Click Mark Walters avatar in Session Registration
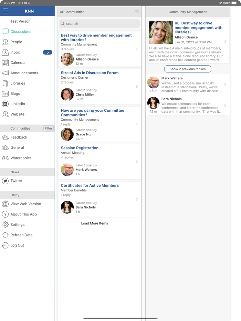The width and height of the screenshot is (241, 321). click(x=67, y=170)
